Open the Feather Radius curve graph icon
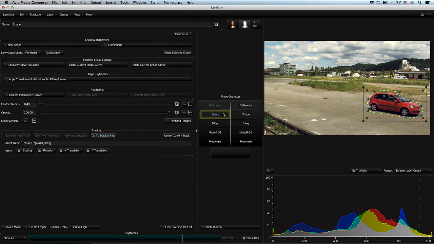Screen dimensions: 434x244 coord(190,104)
